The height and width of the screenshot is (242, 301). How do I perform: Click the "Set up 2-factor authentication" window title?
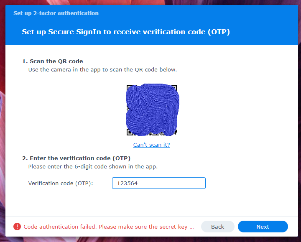point(56,13)
